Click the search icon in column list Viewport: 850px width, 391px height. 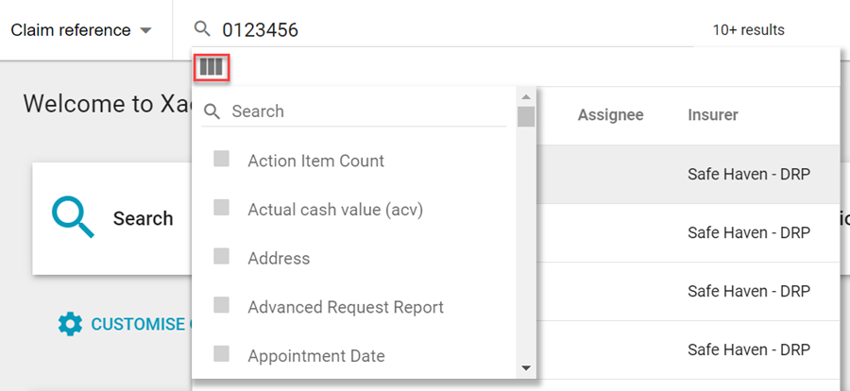click(x=212, y=111)
